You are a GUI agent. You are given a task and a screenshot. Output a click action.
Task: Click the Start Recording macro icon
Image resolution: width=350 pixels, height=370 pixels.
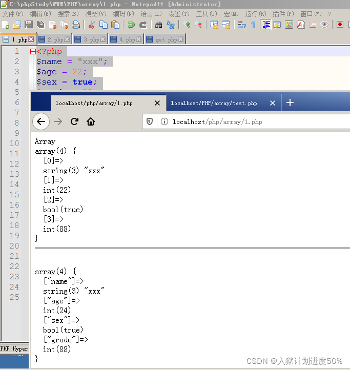[x=340, y=25]
